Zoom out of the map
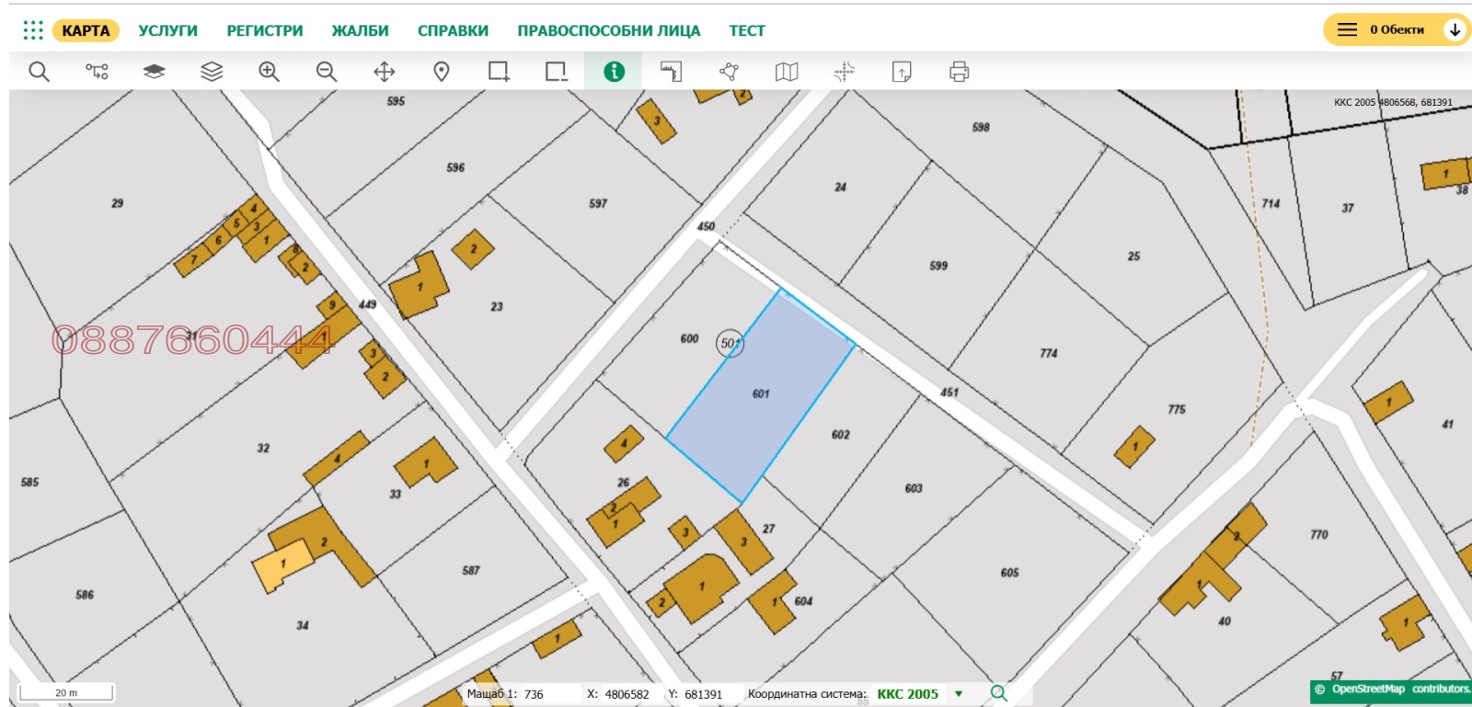 [327, 72]
